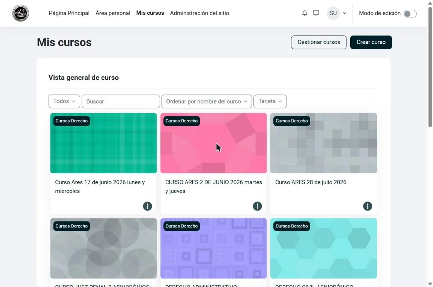Open Curso ARES 28 de julio 2026 title link
433x287 pixels.
[311, 182]
